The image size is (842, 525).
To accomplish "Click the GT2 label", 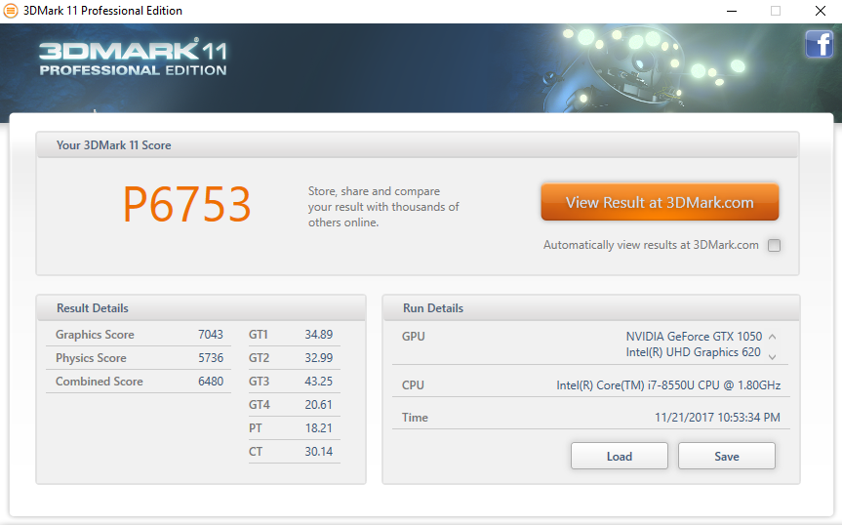I will click(x=259, y=358).
